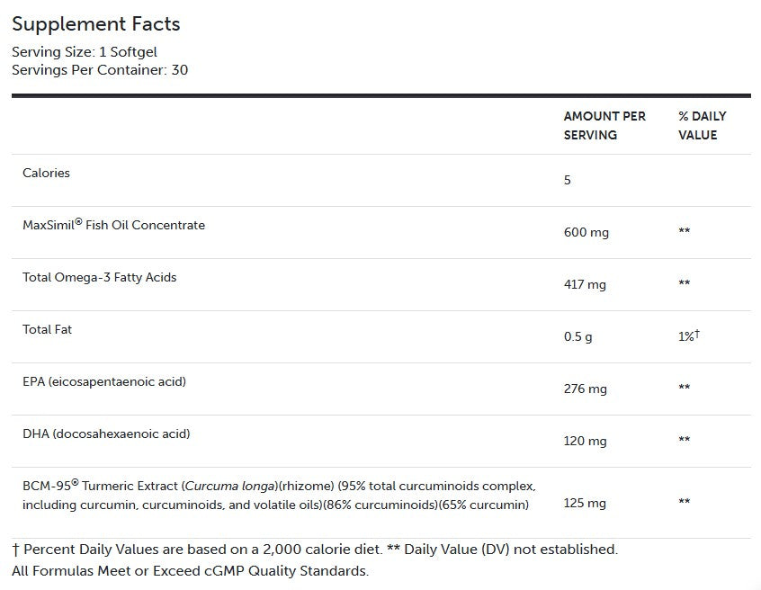Click the Serving Size: 1 Softgel text
761x590 pixels.
pos(85,52)
